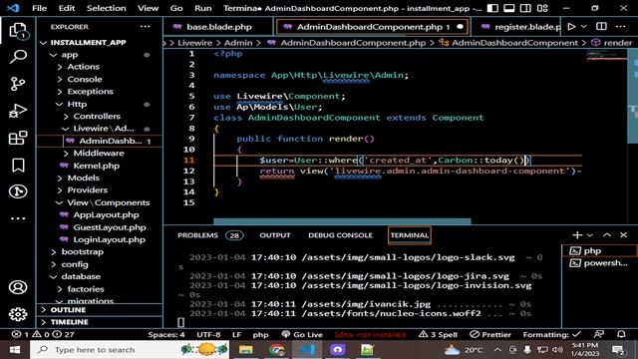Viewport: 638px width, 359px height.
Task: Close the terminal panel
Action: [623, 235]
